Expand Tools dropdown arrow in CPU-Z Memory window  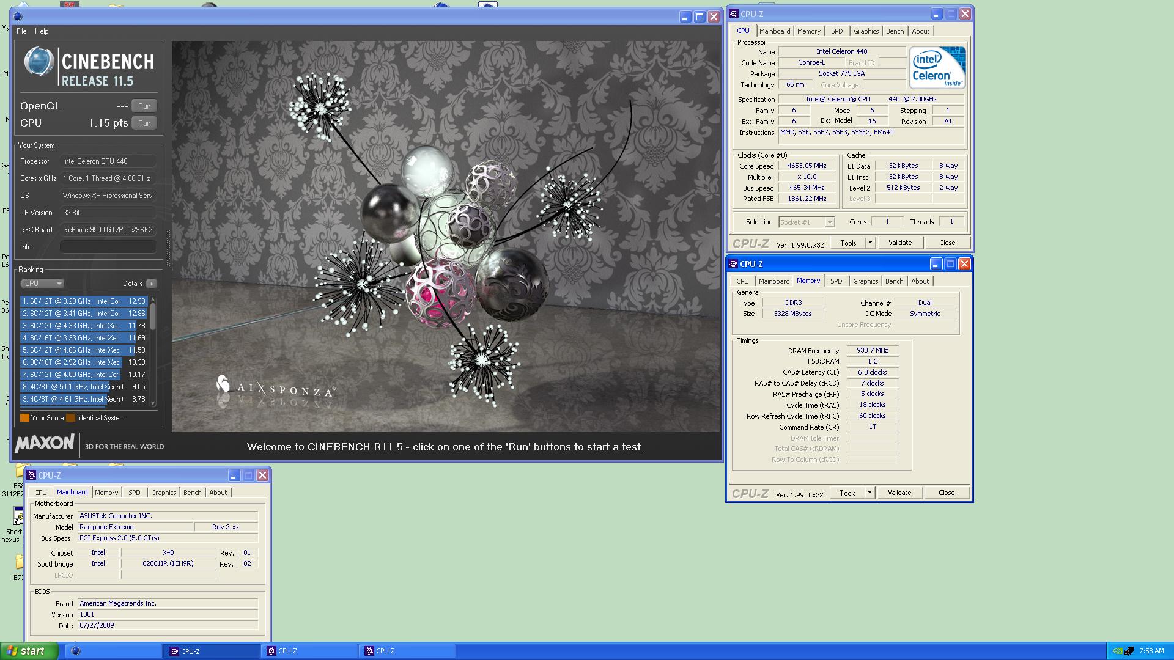tap(869, 493)
